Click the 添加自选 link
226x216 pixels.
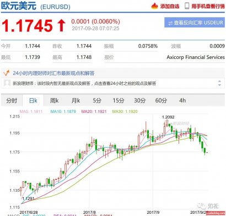tap(170, 6)
